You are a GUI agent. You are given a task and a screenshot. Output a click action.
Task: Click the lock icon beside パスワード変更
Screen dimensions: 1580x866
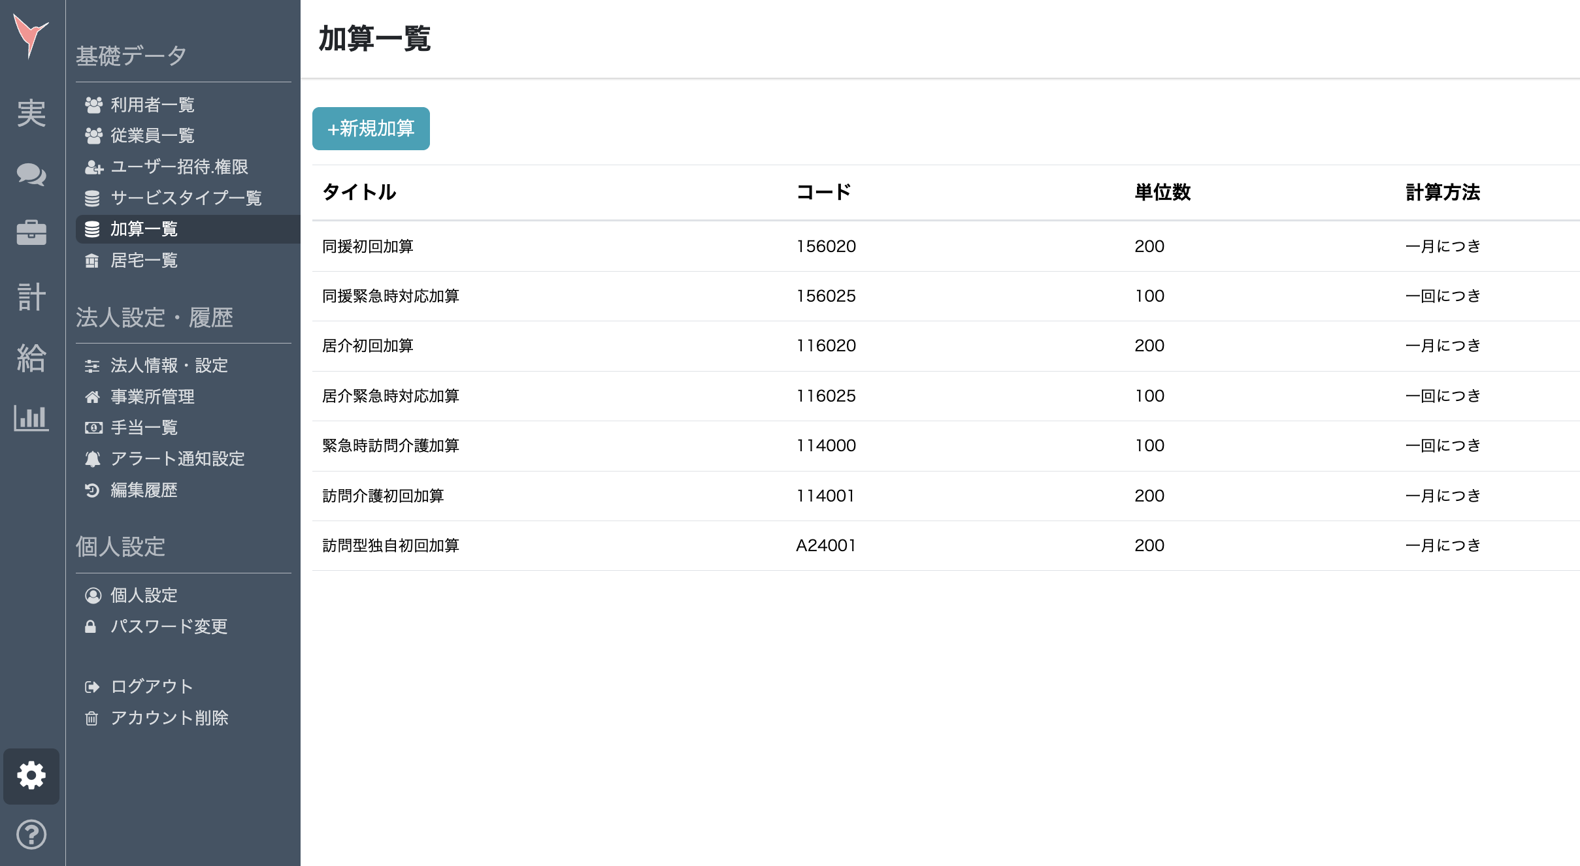click(x=91, y=627)
